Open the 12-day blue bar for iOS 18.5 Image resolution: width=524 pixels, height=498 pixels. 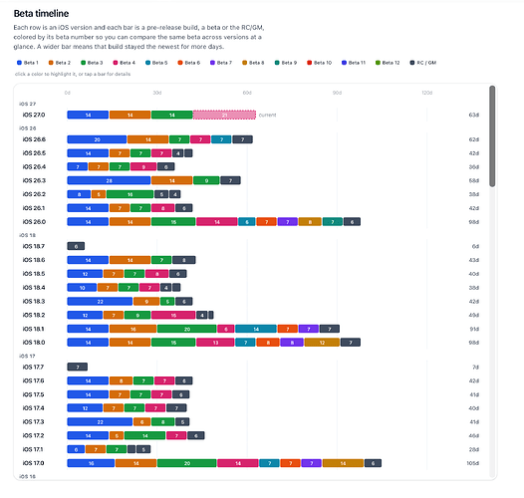[85, 274]
